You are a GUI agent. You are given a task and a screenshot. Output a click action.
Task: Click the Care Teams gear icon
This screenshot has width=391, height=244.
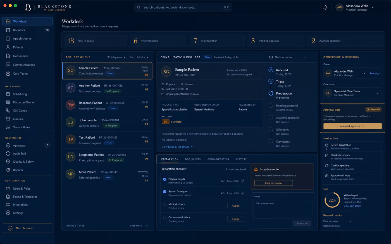8,74
